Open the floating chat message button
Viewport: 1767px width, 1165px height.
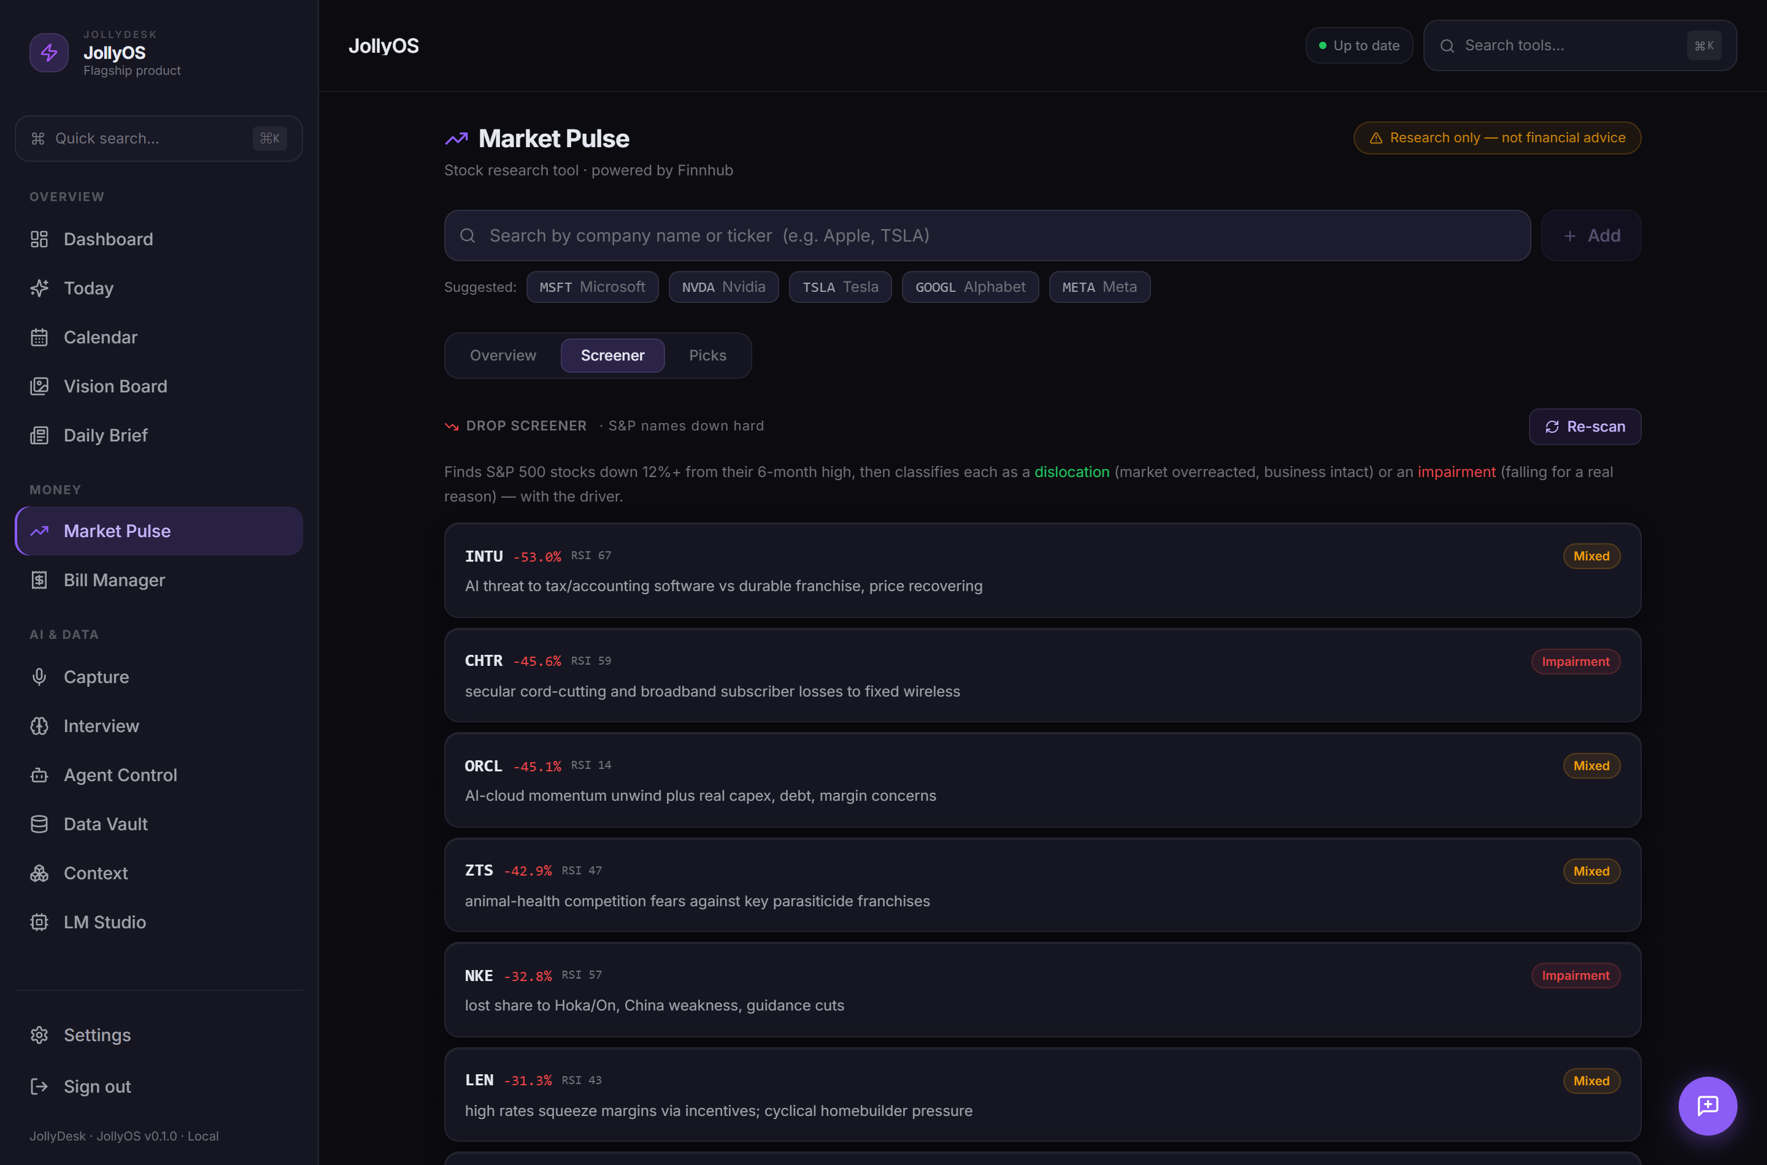1707,1106
